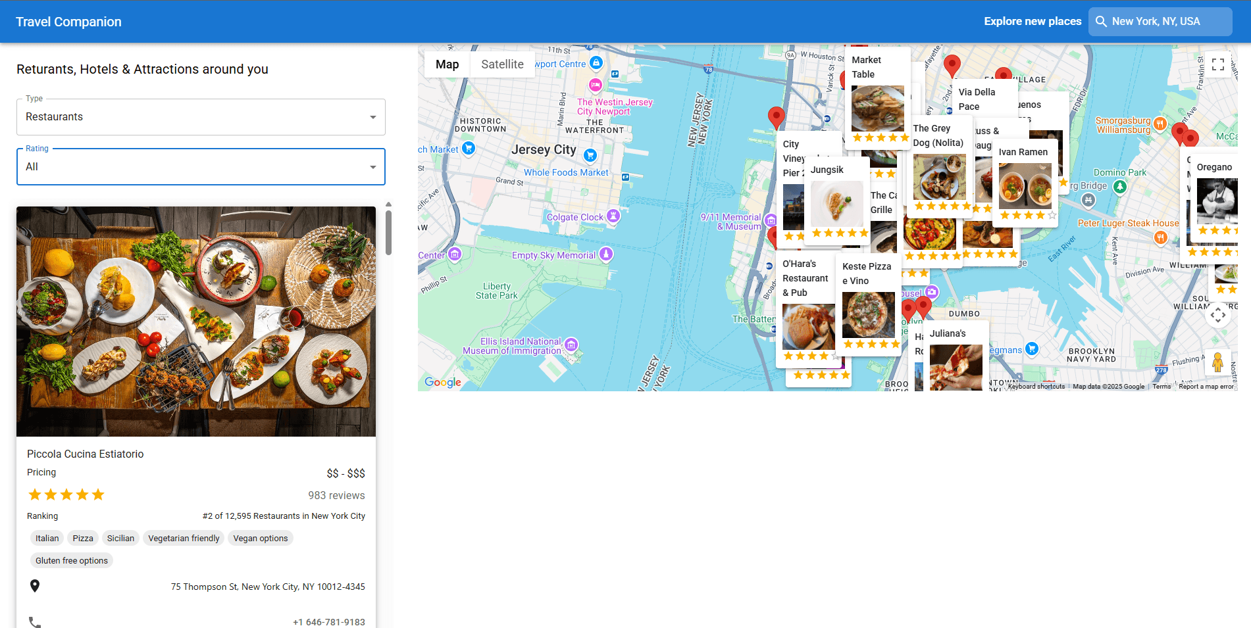
Task: Click the phone icon beside phone number
Action: click(x=35, y=622)
